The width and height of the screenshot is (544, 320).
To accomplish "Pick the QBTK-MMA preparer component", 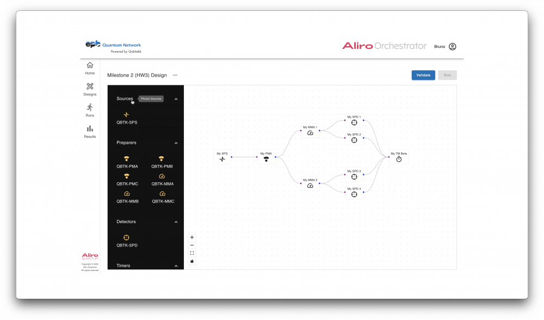I will click(162, 176).
